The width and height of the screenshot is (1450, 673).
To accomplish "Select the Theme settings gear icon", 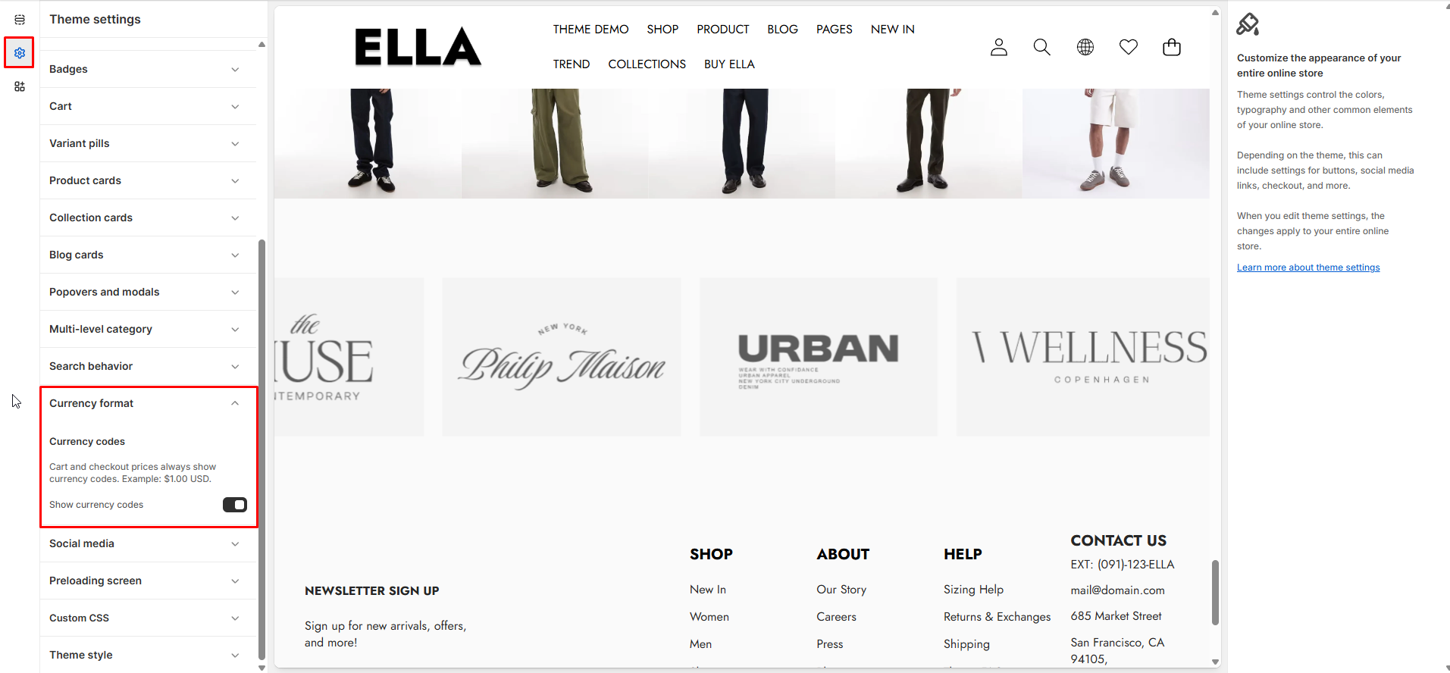I will coord(20,53).
